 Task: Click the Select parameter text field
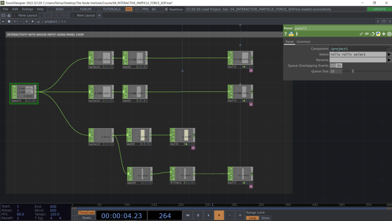click(x=358, y=54)
